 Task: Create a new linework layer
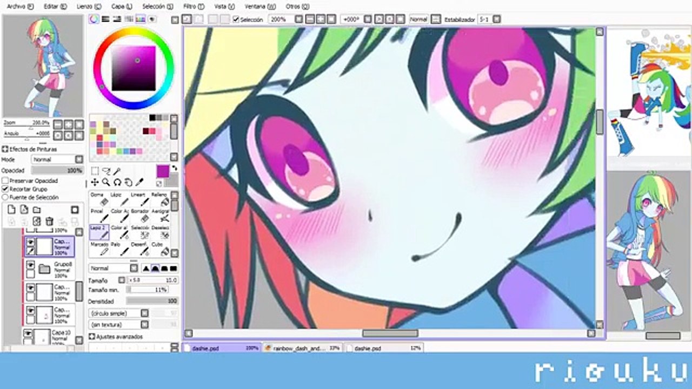pos(24,210)
